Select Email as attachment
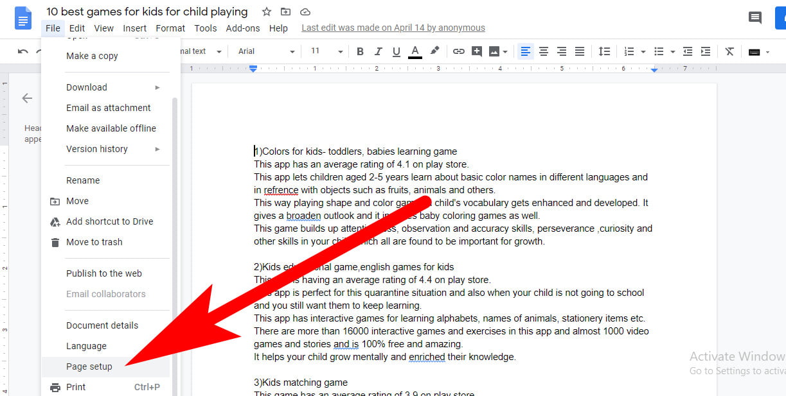This screenshot has height=396, width=786. 105,108
